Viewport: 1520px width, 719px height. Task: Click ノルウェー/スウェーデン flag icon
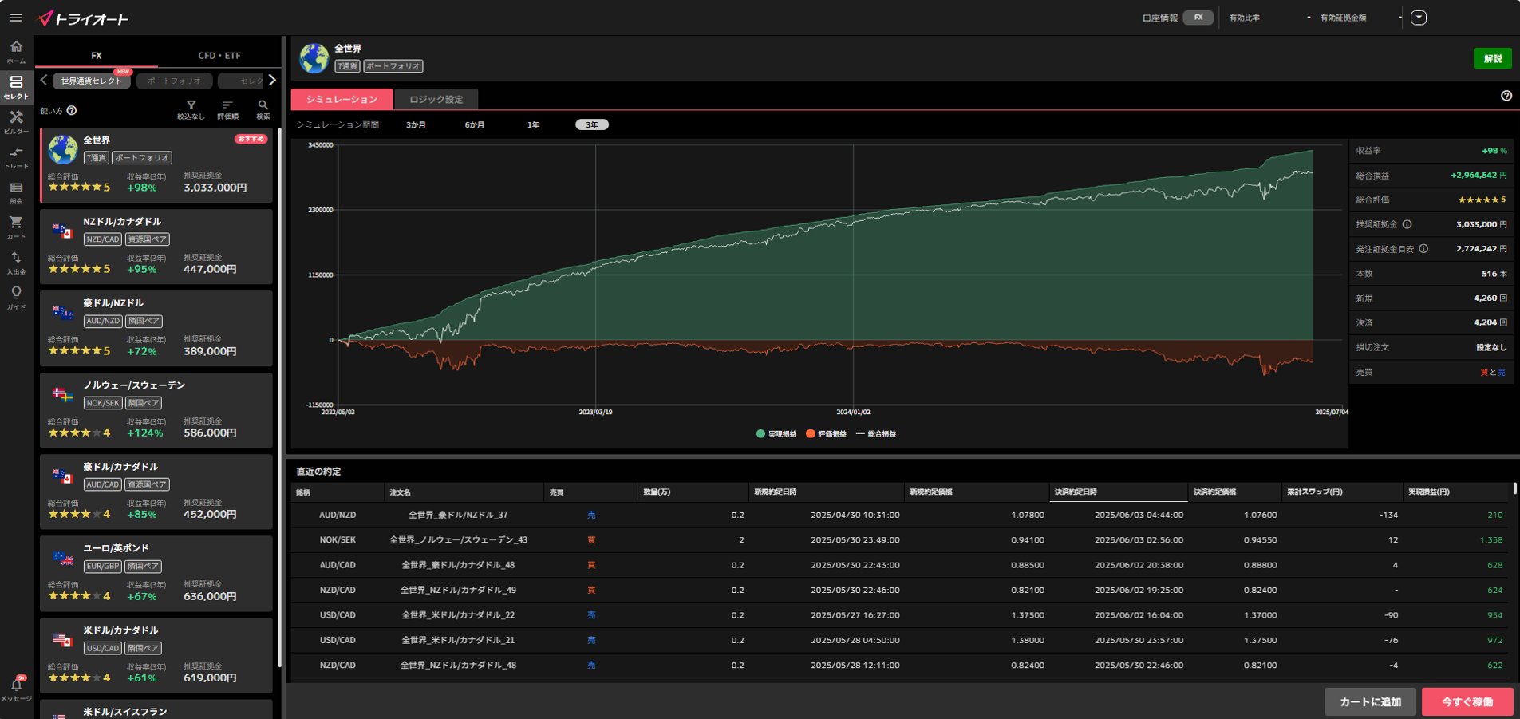(x=62, y=394)
